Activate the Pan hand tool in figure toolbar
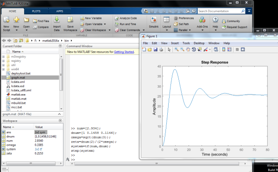The width and height of the screenshot is (278, 172). tap(188, 50)
